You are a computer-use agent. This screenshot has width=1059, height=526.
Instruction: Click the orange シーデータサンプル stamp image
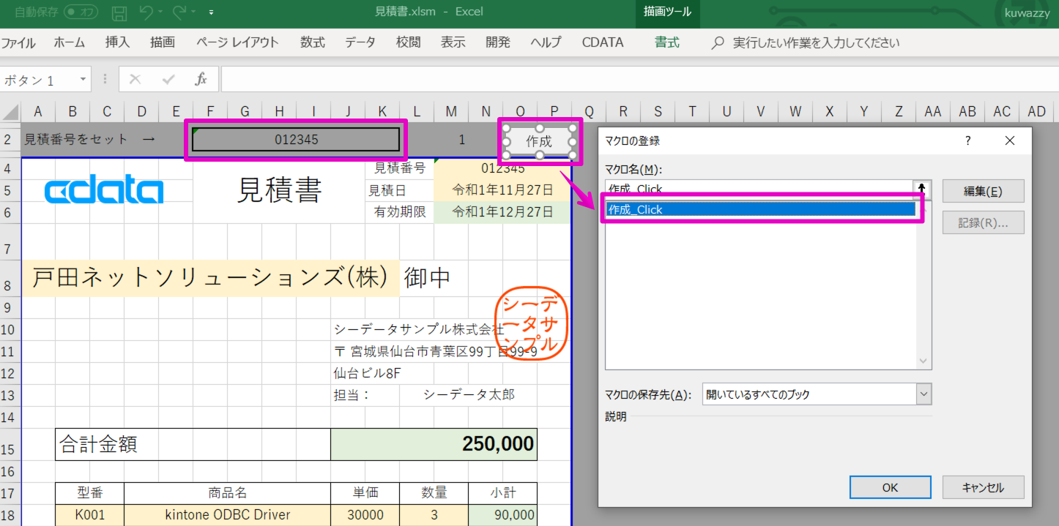[532, 324]
